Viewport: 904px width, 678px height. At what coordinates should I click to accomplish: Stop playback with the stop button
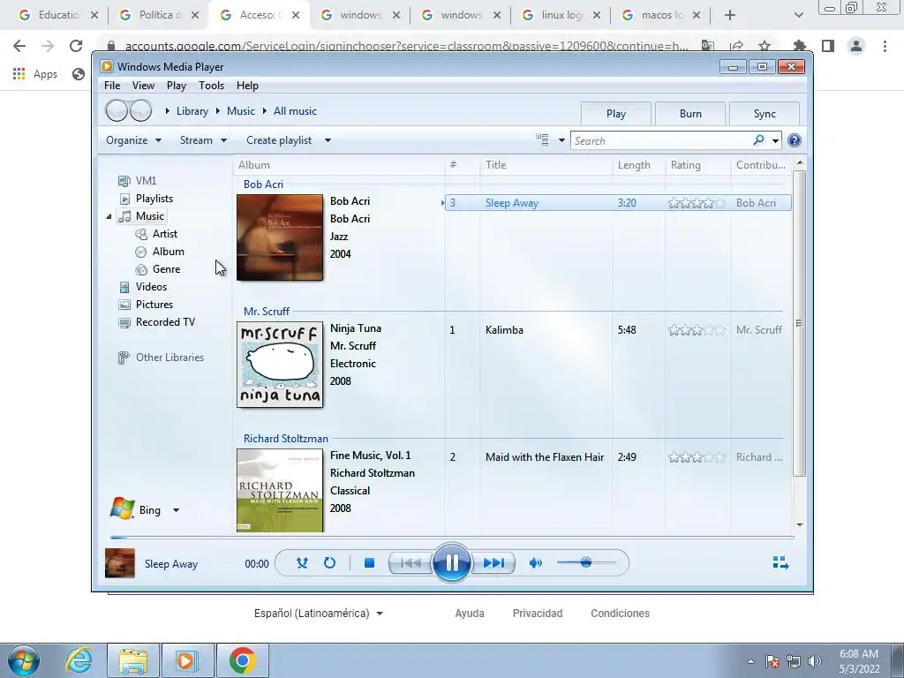point(370,563)
